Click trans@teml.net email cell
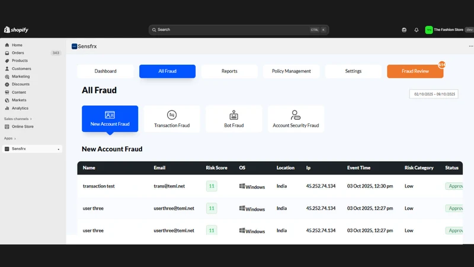Screen dimensions: 474x267 [169, 186]
